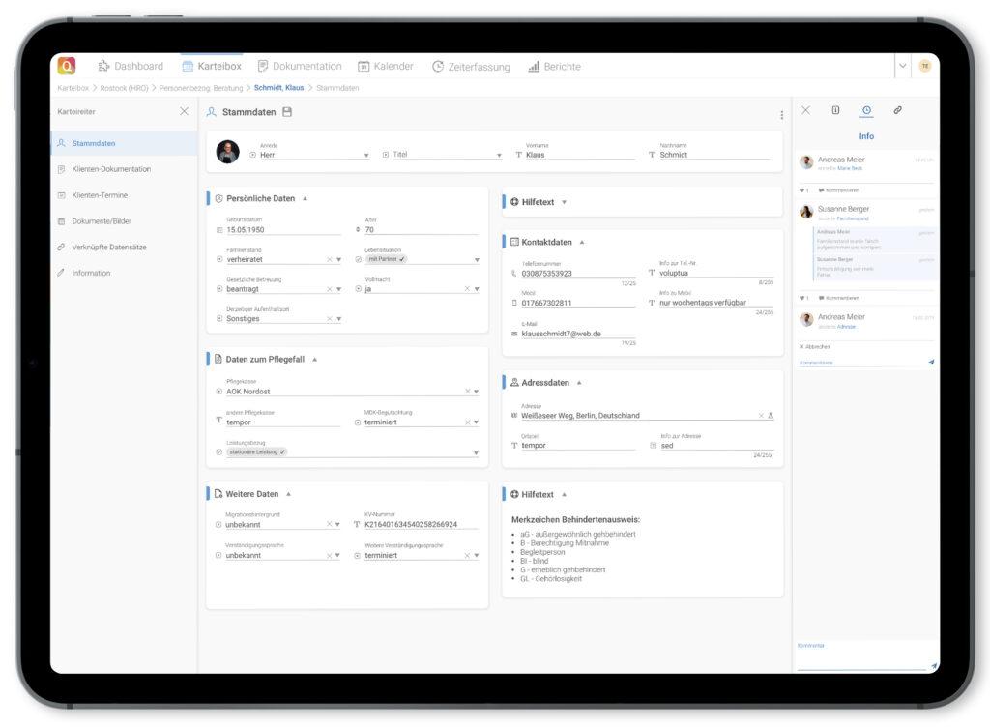Open the Anrede dropdown showing "Herr"
This screenshot has height=728, width=990.
[366, 155]
